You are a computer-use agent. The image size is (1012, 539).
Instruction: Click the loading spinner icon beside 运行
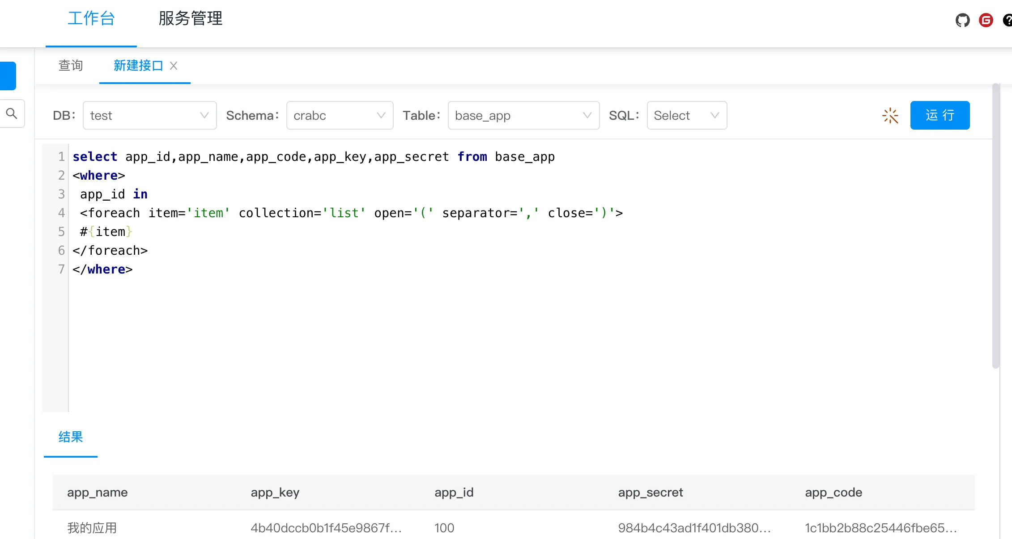click(x=890, y=115)
